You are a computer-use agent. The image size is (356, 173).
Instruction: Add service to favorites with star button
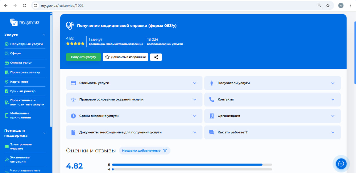click(125, 57)
